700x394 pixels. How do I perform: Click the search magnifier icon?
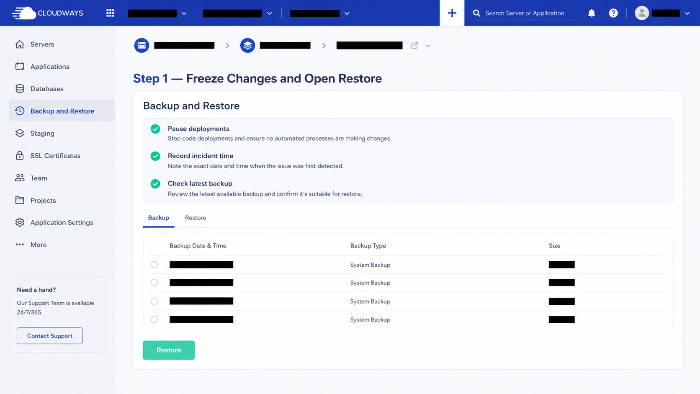[476, 13]
